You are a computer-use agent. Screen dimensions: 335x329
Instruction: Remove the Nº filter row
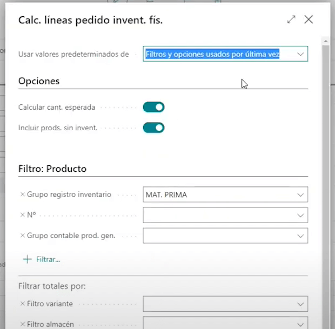pyautogui.click(x=22, y=215)
